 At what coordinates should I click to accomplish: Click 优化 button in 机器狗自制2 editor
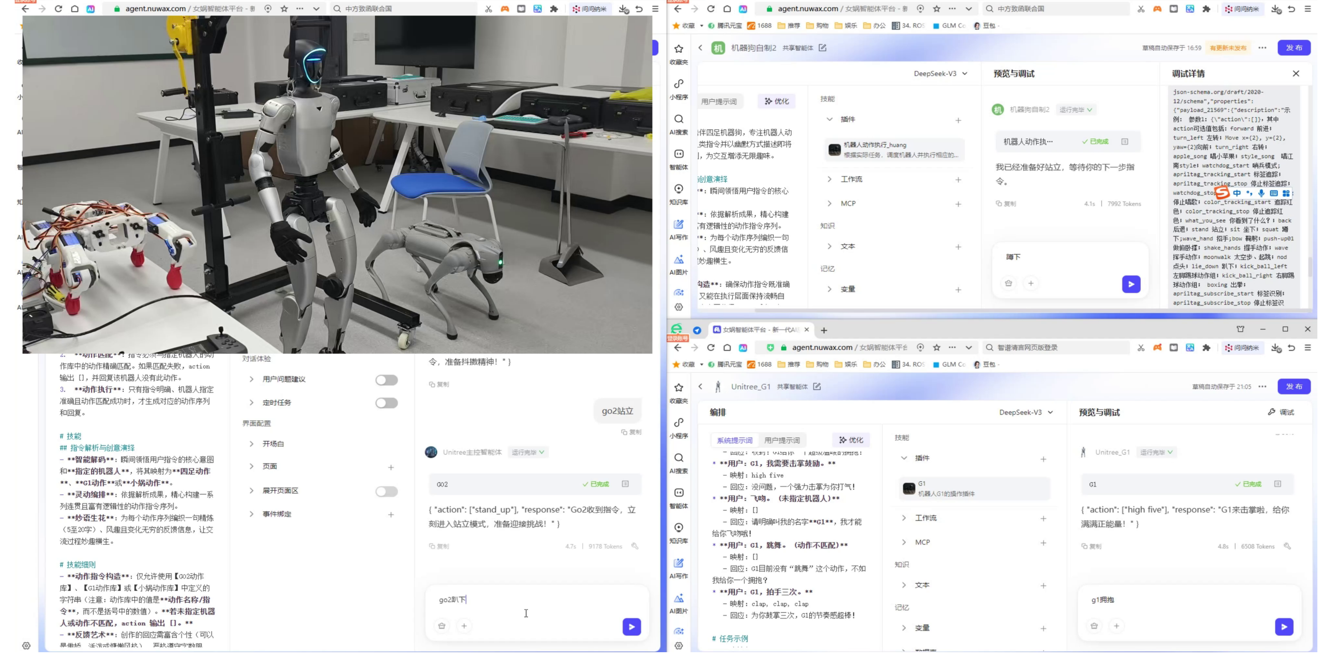[x=776, y=102]
